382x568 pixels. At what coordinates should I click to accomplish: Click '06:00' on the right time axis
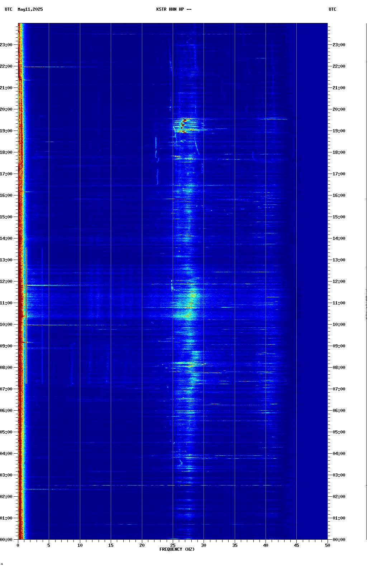click(x=339, y=411)
